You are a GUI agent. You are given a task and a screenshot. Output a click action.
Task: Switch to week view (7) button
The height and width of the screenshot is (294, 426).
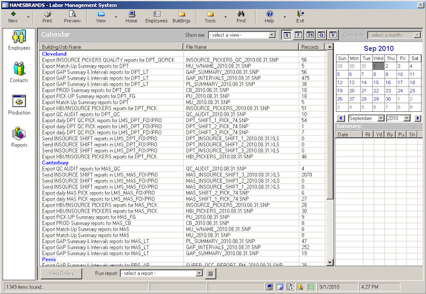click(x=298, y=35)
